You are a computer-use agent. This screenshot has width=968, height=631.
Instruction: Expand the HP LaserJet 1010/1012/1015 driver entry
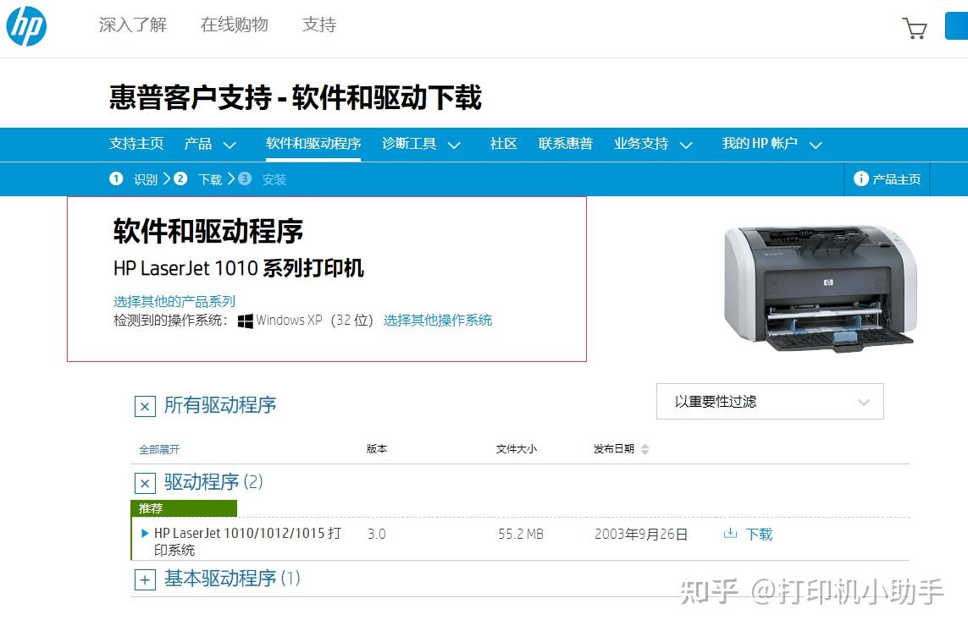[144, 533]
